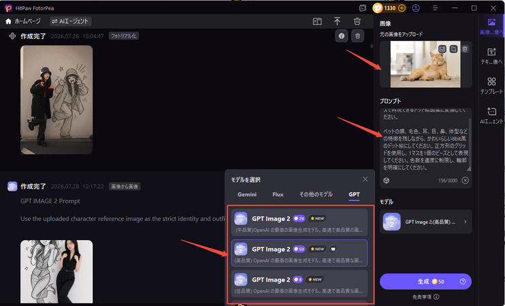Open the task window icon beside credits
Image resolution: width=505 pixels, height=306 pixels.
[x=363, y=8]
